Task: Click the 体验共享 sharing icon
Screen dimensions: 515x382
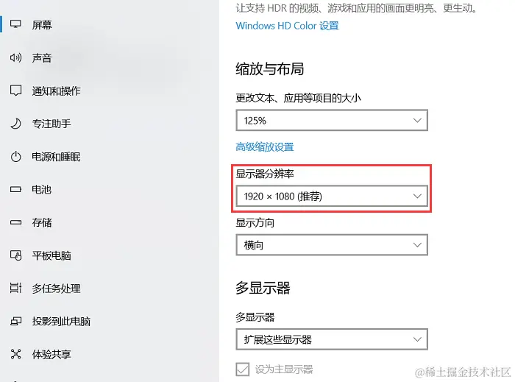Action: pyautogui.click(x=15, y=354)
